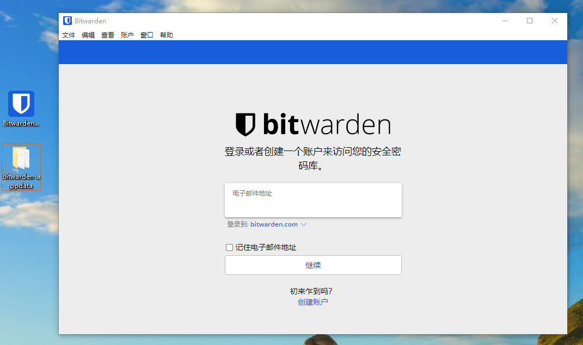The height and width of the screenshot is (345, 583).
Task: Close the Bitwarden window
Action: click(554, 21)
